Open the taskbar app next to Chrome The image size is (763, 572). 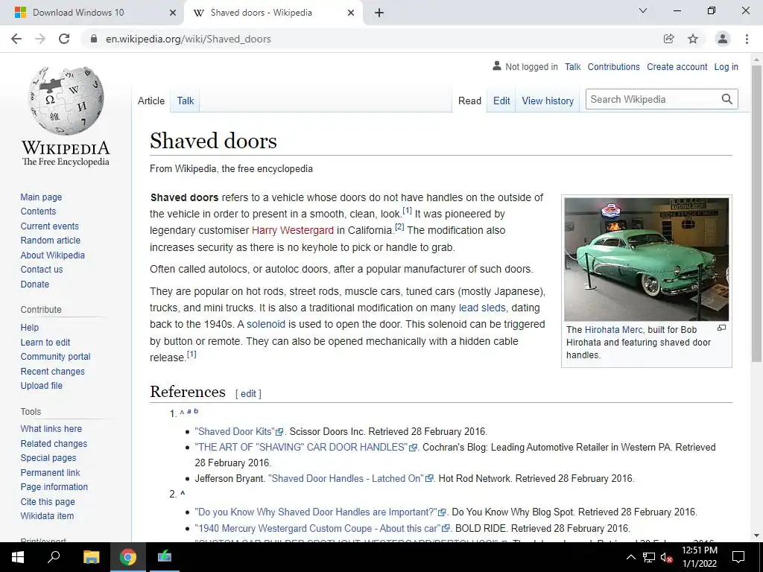[x=165, y=557]
